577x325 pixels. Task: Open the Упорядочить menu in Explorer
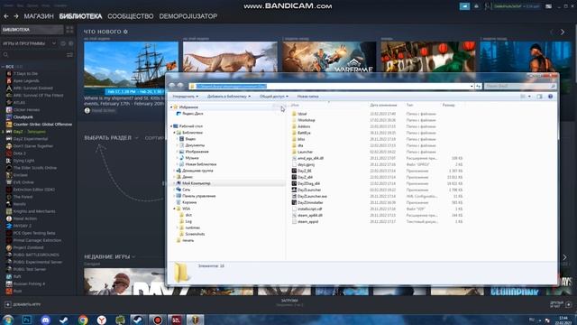pos(186,97)
